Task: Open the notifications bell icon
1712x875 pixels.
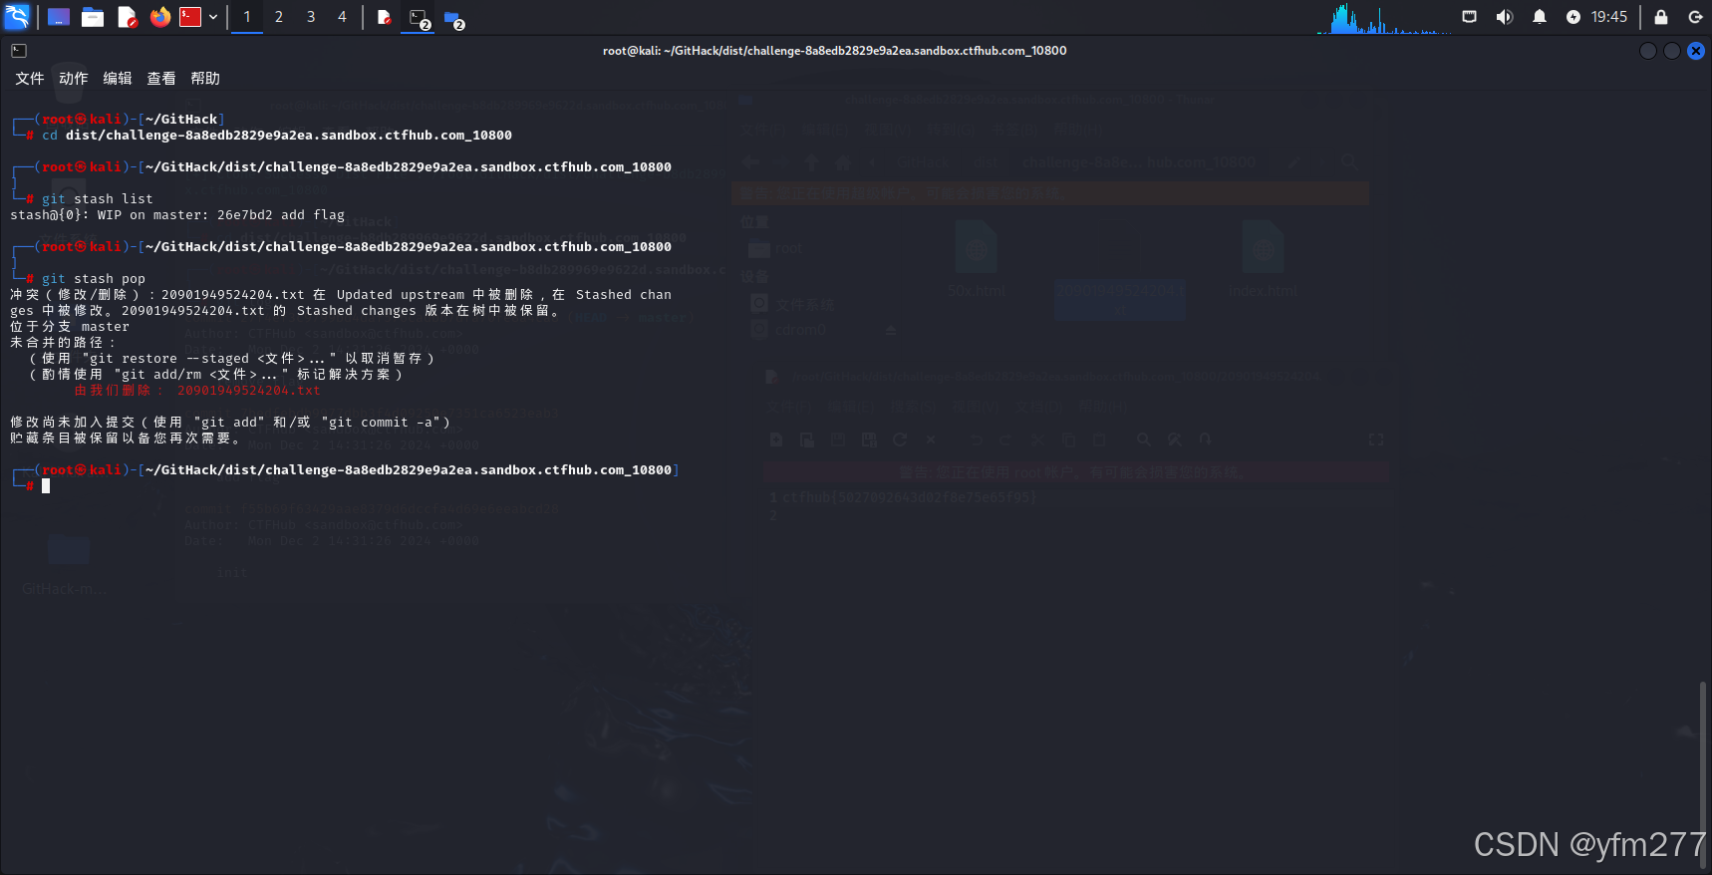Action: point(1540,17)
